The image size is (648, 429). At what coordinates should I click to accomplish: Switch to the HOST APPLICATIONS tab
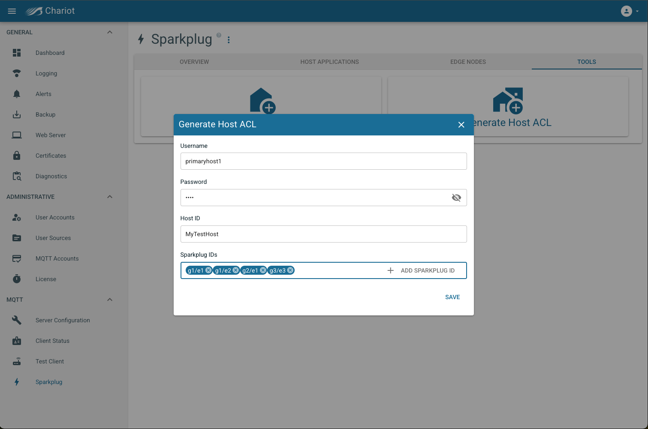330,62
